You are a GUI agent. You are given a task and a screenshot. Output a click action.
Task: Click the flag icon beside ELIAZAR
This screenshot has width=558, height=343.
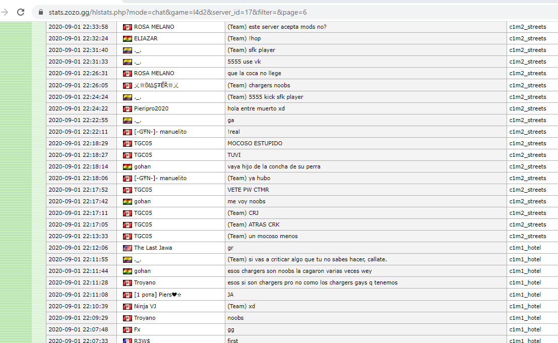pyautogui.click(x=128, y=38)
